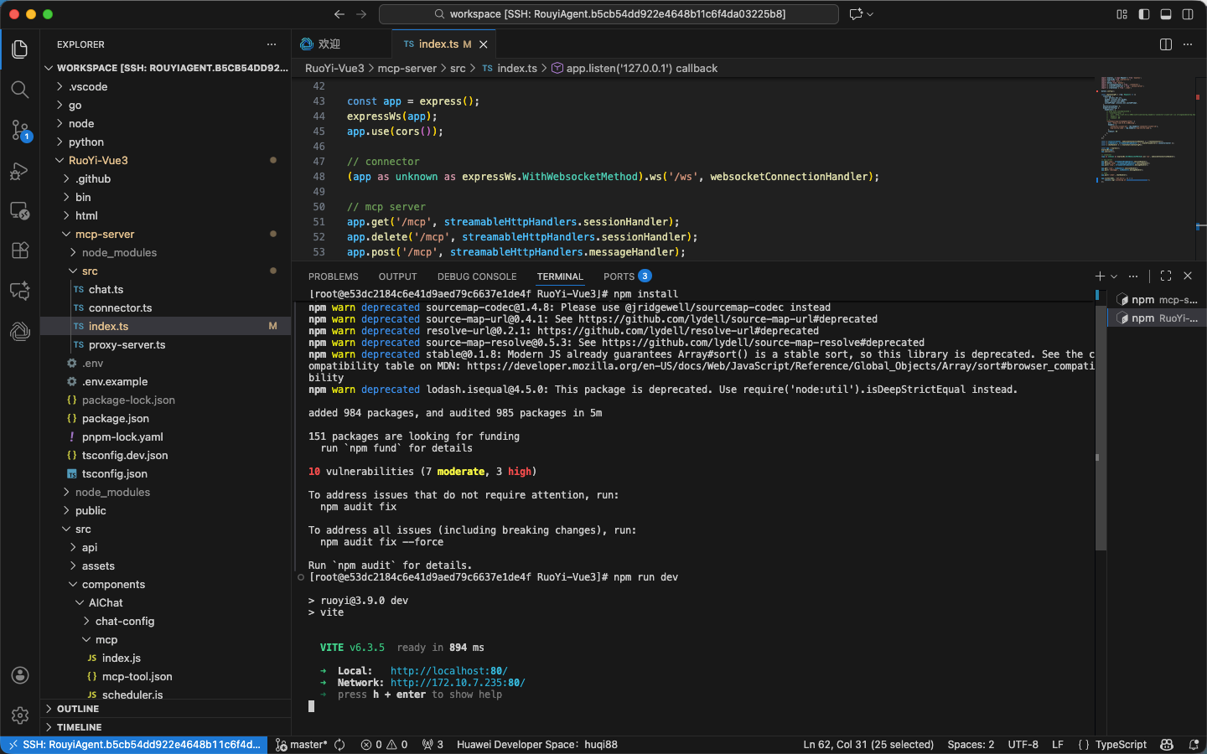Open connector.ts file in explorer
The width and height of the screenshot is (1207, 754).
pyautogui.click(x=166, y=307)
